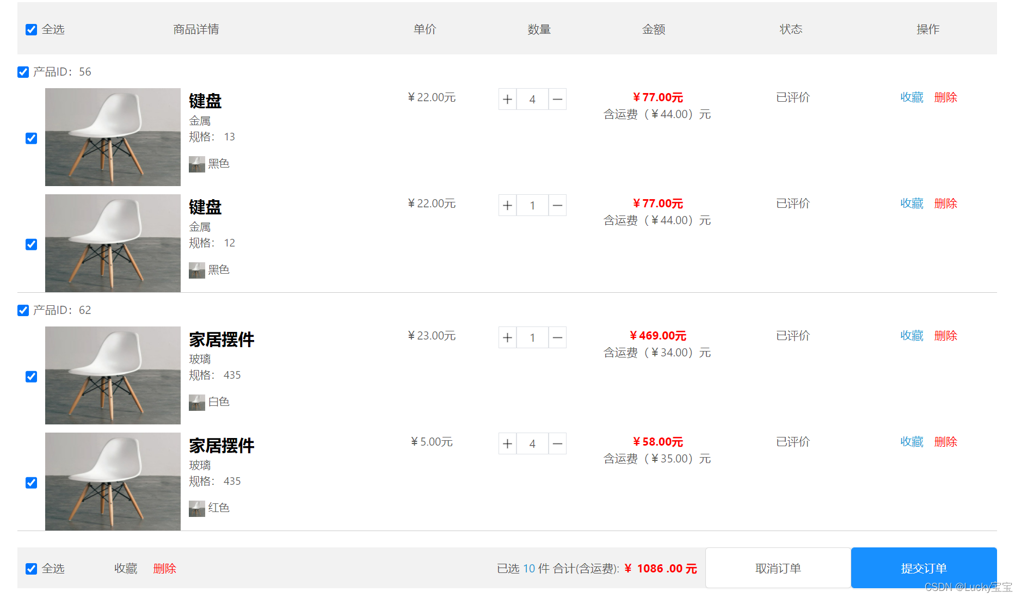Image resolution: width=1021 pixels, height=598 pixels.
Task: Click 收藏 link for 键盘 spec 13
Action: tap(912, 97)
